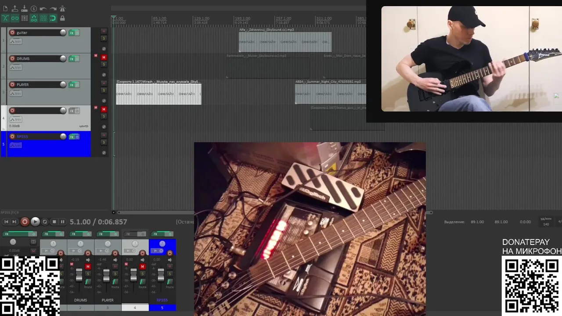
Task: Open trim automation mode on PLAYER track
Action: [x=16, y=93]
